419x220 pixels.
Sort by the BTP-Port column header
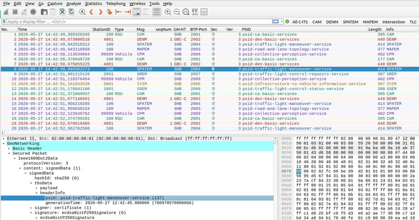(x=199, y=29)
